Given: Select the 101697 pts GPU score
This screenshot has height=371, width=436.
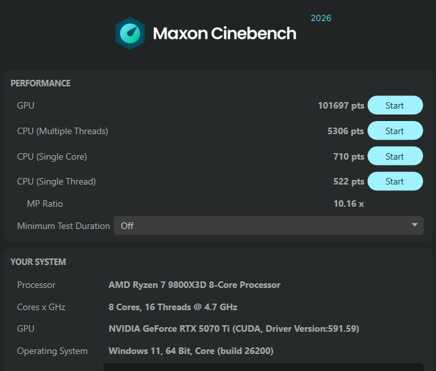Looking at the screenshot, I should coord(341,105).
